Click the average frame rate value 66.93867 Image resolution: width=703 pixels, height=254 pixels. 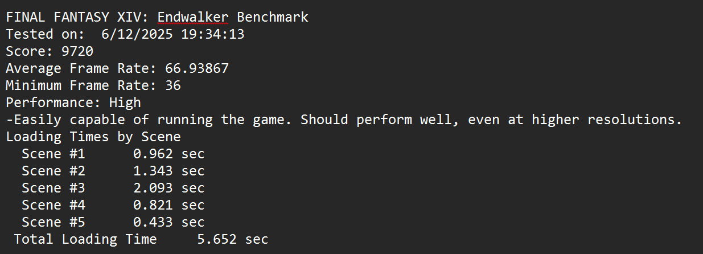click(x=197, y=68)
